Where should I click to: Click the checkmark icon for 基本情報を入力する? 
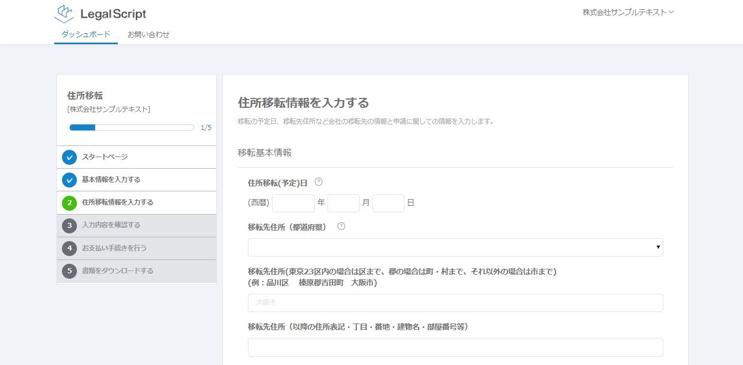click(x=69, y=180)
